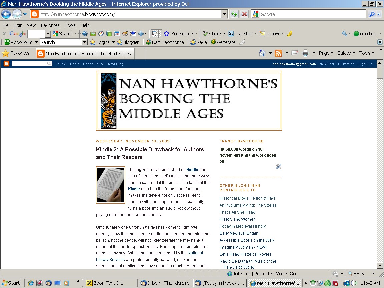Click the Kindle device thumbnail image

click(111, 185)
